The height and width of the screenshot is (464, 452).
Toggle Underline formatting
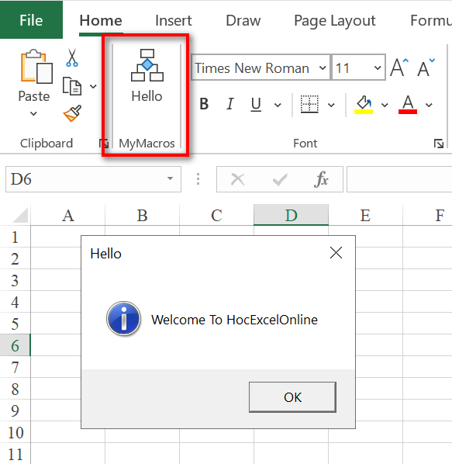[256, 104]
